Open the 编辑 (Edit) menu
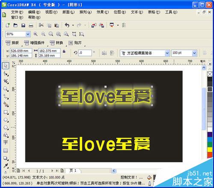Viewport: 214px width, 188px height. click(x=34, y=12)
